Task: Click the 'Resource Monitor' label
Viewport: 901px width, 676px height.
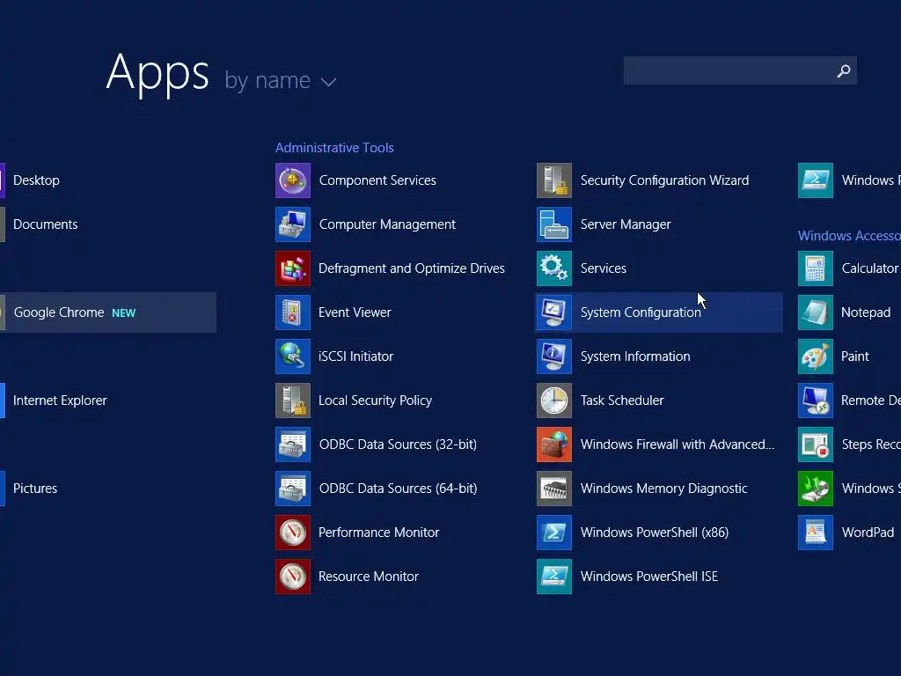Action: pyautogui.click(x=369, y=577)
